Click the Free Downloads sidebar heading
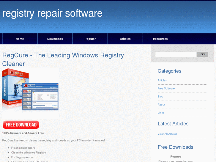 click(175, 147)
